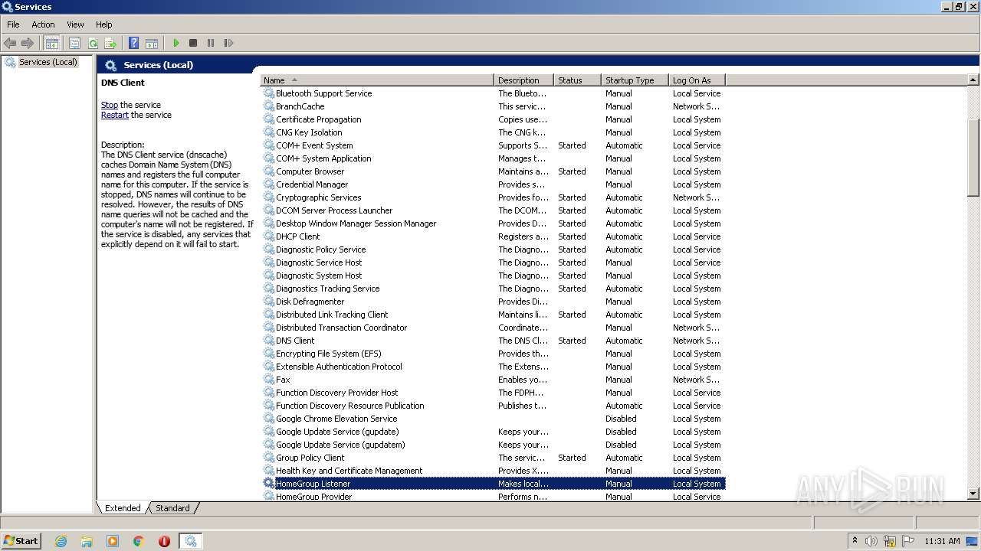
Task: Select the Diagnostic Policy Service
Action: coord(320,249)
